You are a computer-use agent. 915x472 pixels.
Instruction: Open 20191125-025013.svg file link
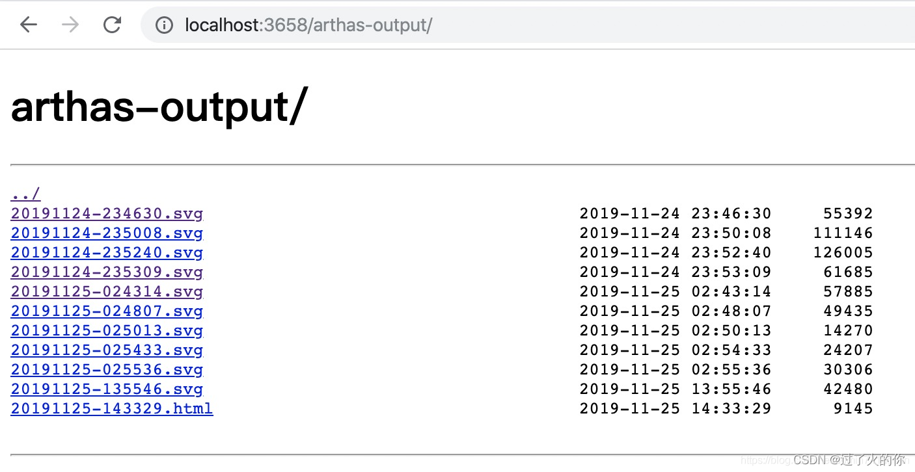click(107, 330)
